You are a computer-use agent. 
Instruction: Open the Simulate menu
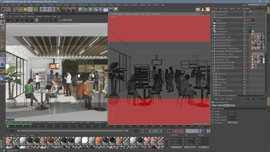coord(59,5)
